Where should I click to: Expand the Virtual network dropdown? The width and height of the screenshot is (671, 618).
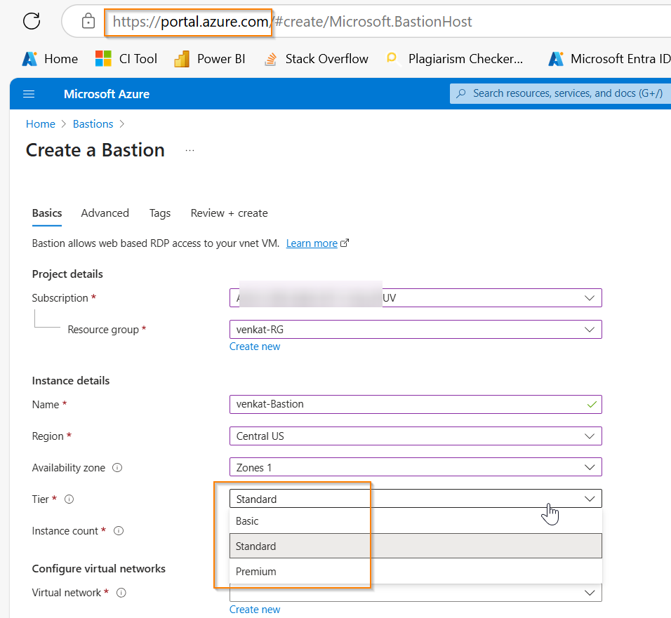tap(416, 593)
